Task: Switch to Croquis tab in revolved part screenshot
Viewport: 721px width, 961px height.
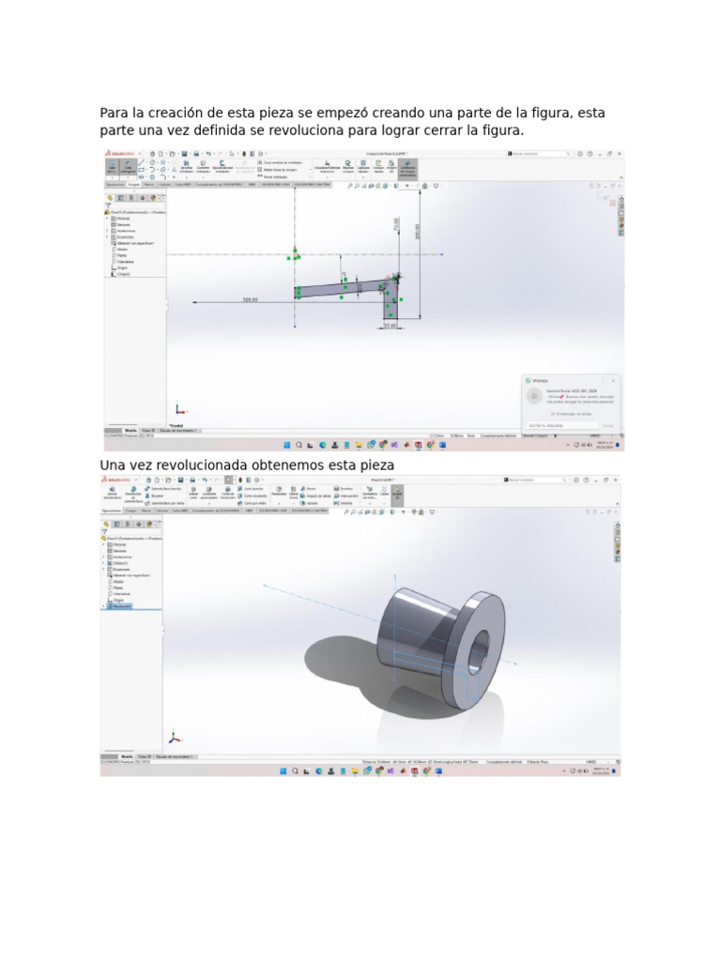Action: [131, 511]
